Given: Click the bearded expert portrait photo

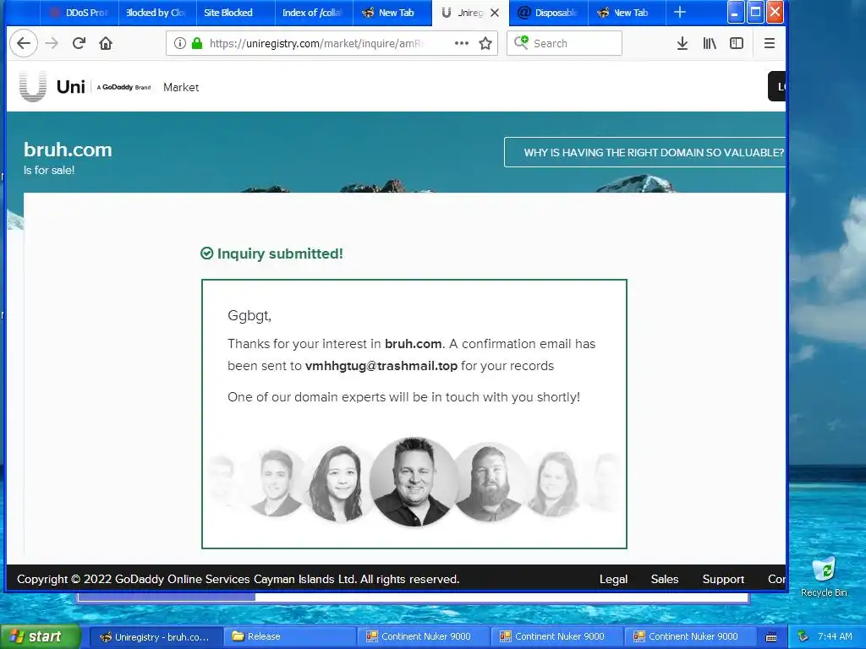Looking at the screenshot, I should coord(489,481).
